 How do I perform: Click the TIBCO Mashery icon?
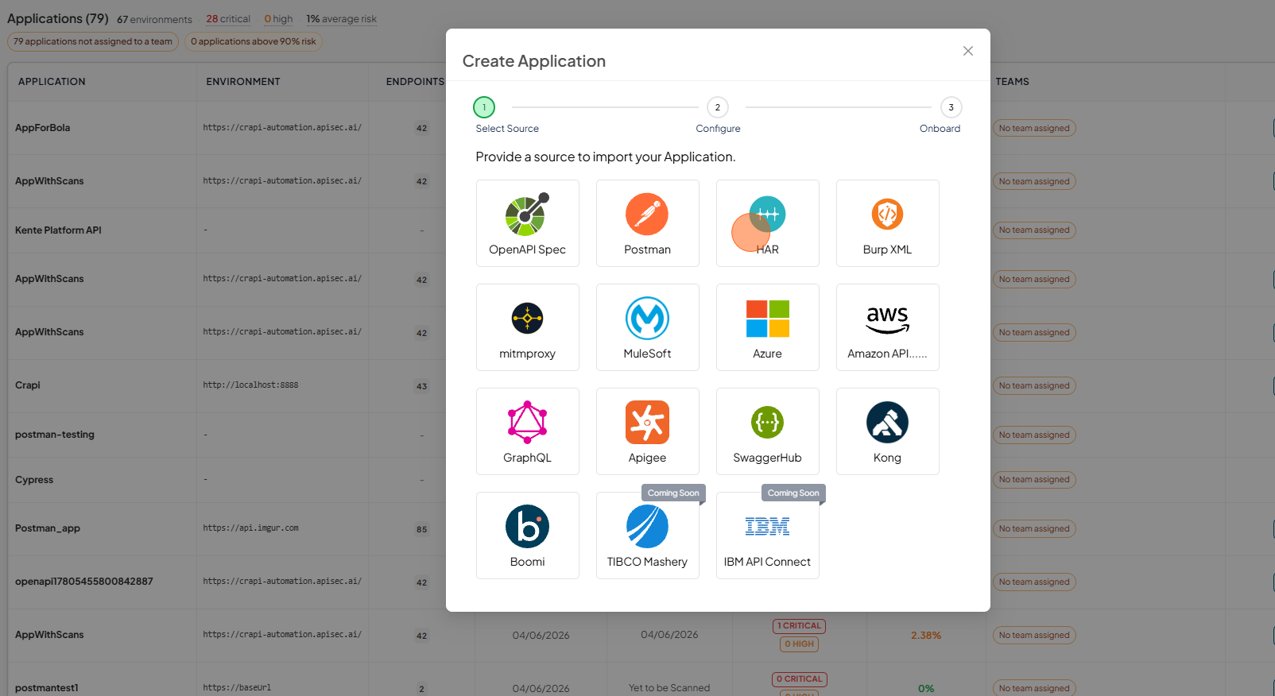pos(647,526)
